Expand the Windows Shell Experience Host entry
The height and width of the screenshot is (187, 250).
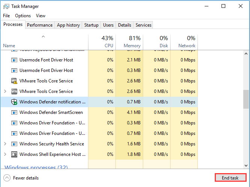coord(5,154)
